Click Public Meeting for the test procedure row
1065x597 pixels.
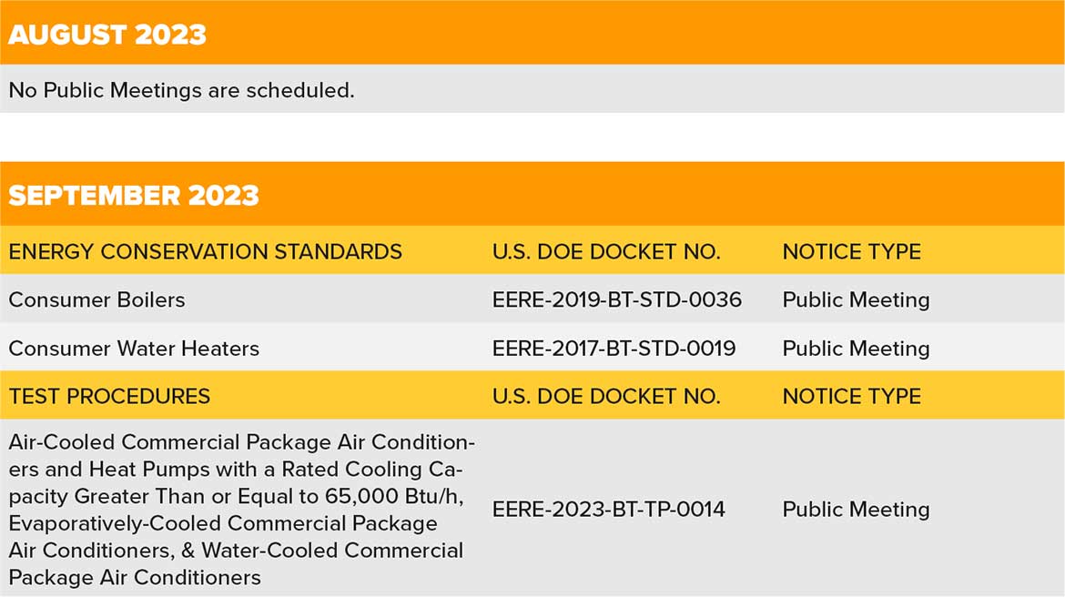(x=856, y=510)
